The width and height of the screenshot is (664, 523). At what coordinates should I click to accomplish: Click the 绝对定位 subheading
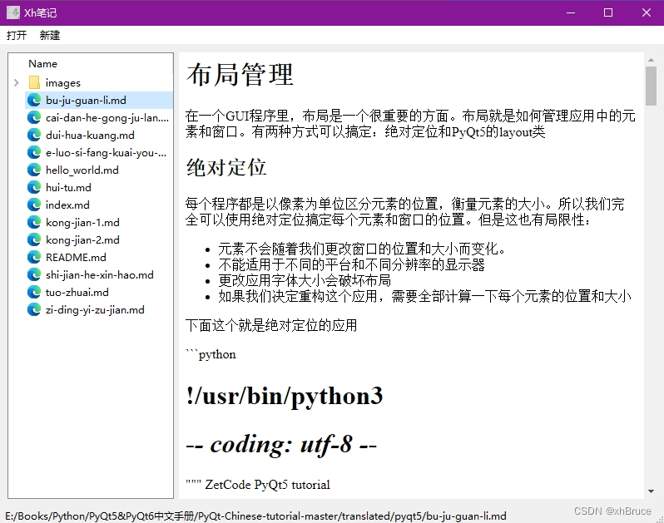tap(226, 167)
